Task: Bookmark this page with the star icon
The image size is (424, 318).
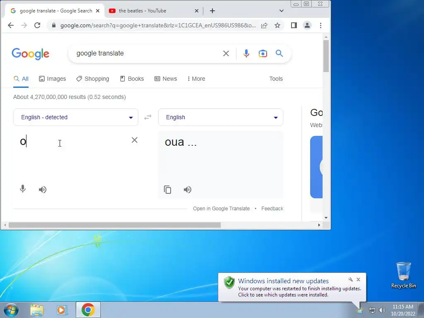Action: [277, 25]
